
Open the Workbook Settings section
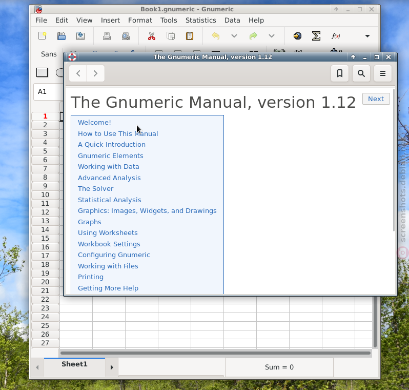tap(109, 244)
